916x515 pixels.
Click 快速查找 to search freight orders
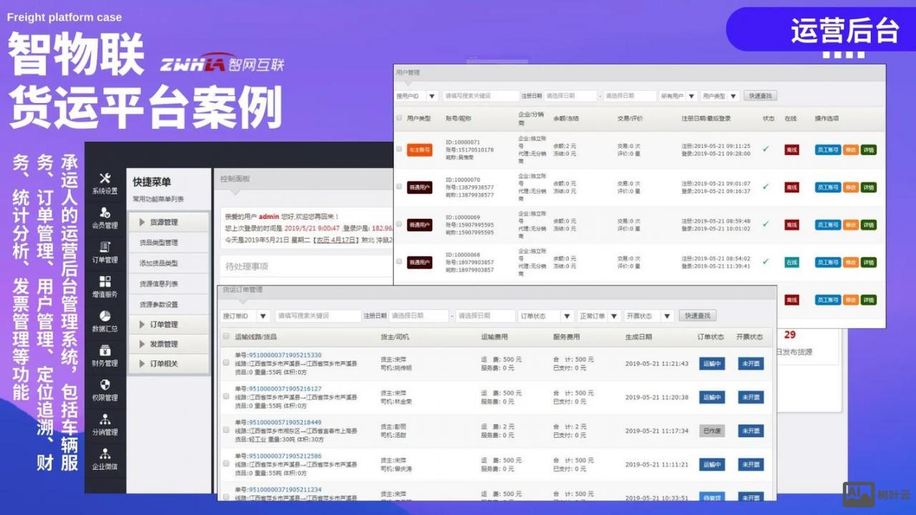pyautogui.click(x=697, y=315)
